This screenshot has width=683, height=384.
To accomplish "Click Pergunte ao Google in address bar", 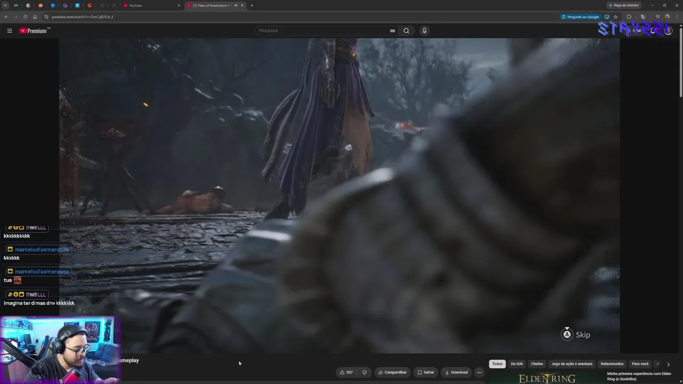I will 580,17.
